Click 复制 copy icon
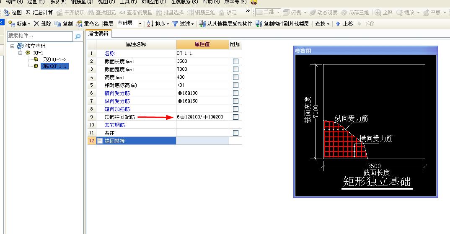The height and width of the screenshot is (234, 450). point(58,23)
